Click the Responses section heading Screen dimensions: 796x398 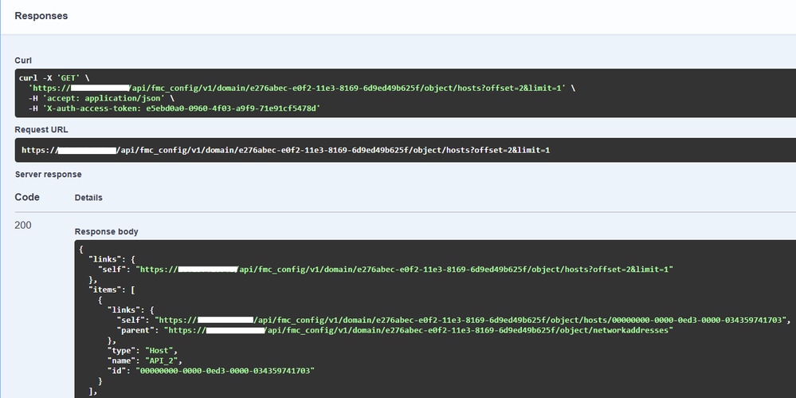(x=41, y=16)
